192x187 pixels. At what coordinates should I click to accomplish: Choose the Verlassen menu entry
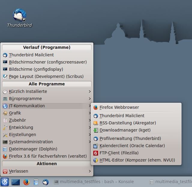[47, 171]
